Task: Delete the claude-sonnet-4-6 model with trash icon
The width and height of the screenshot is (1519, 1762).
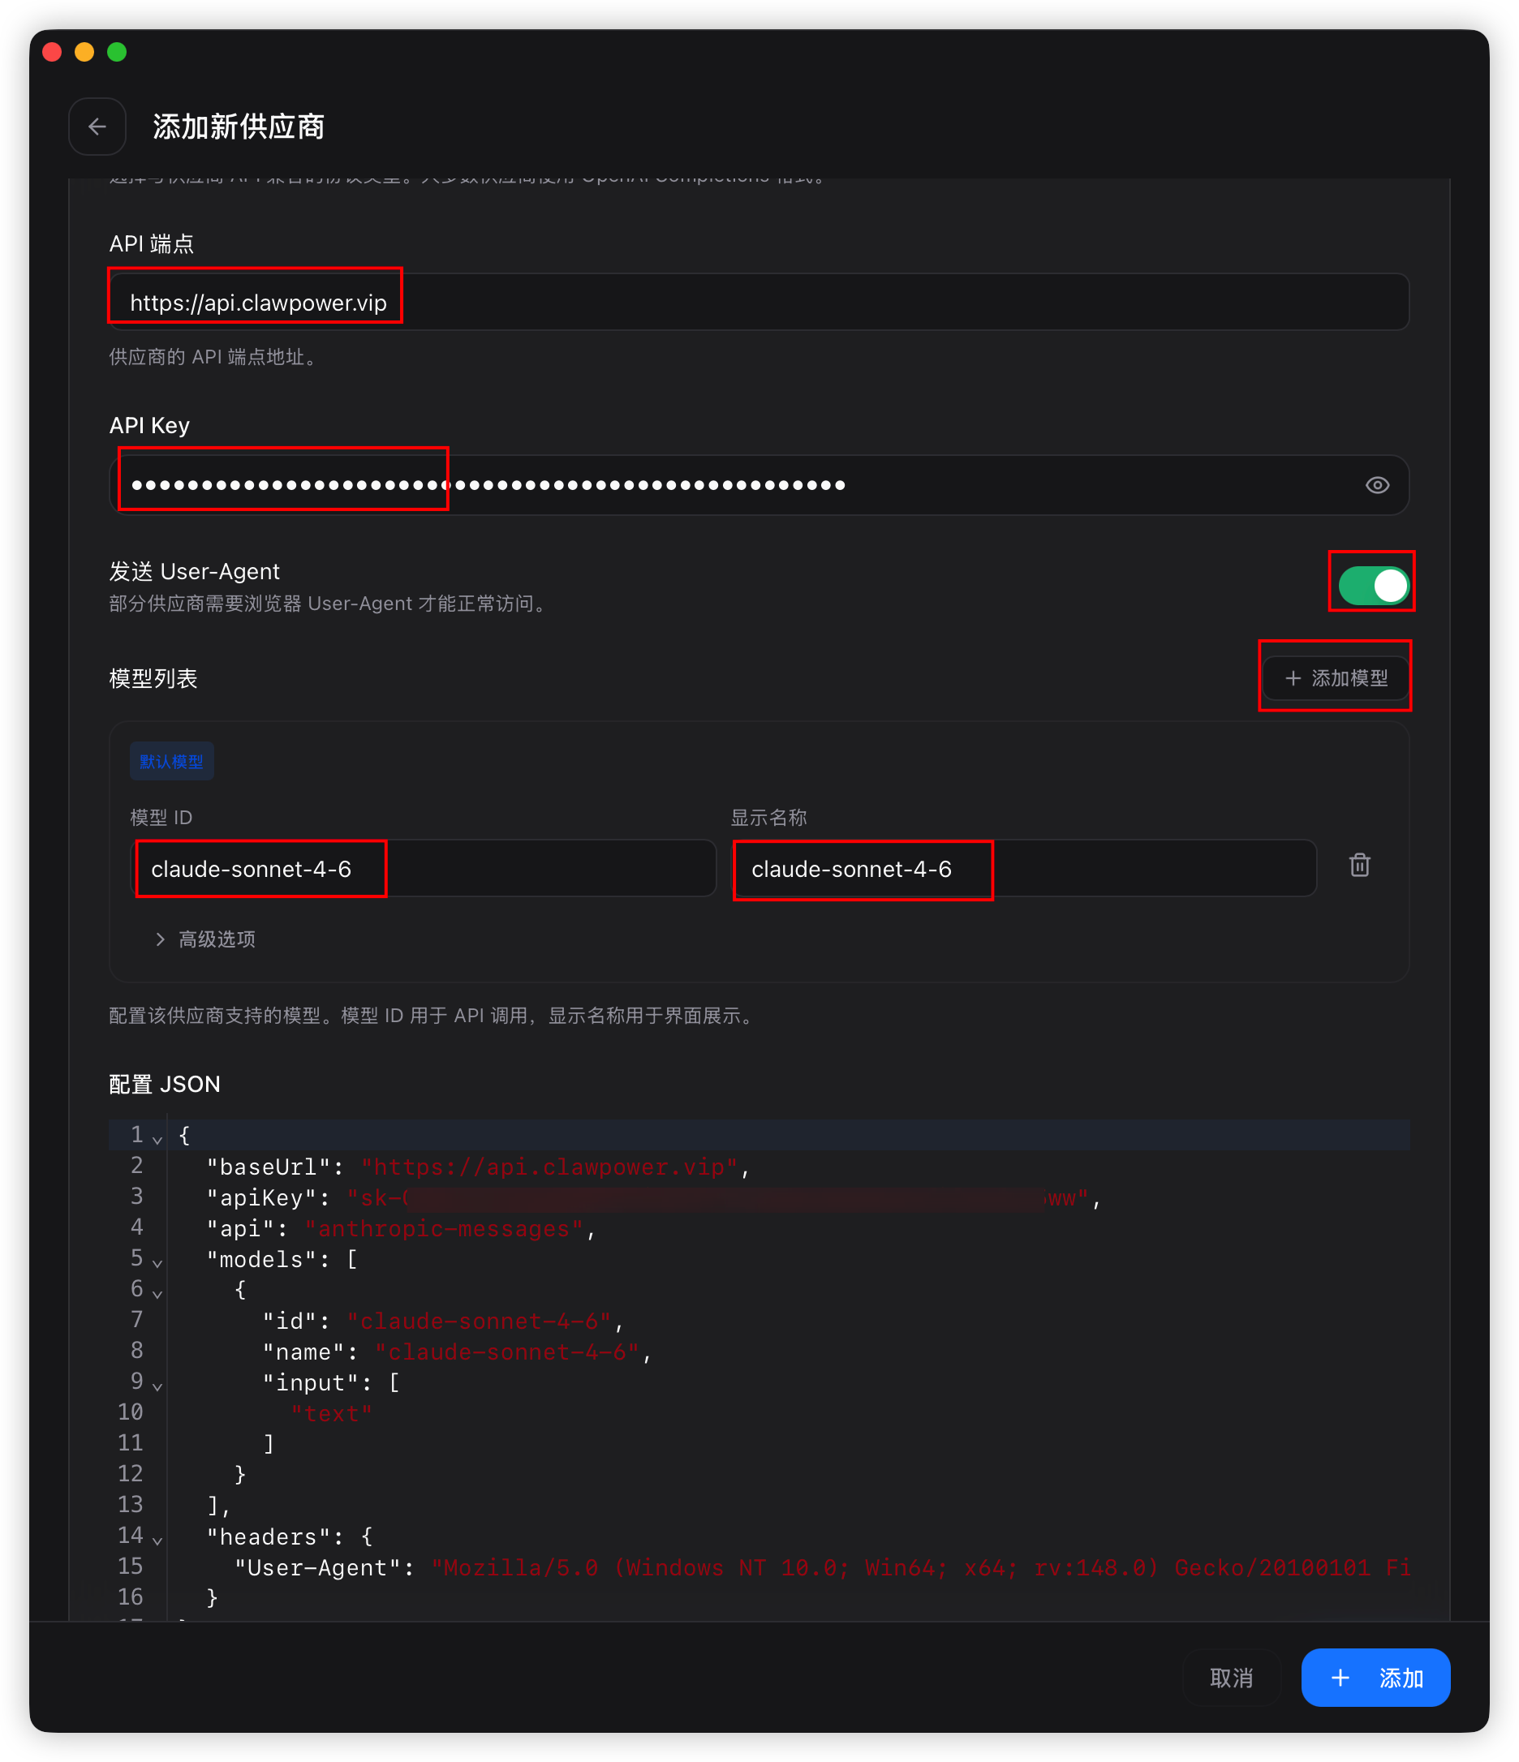Action: click(1359, 865)
